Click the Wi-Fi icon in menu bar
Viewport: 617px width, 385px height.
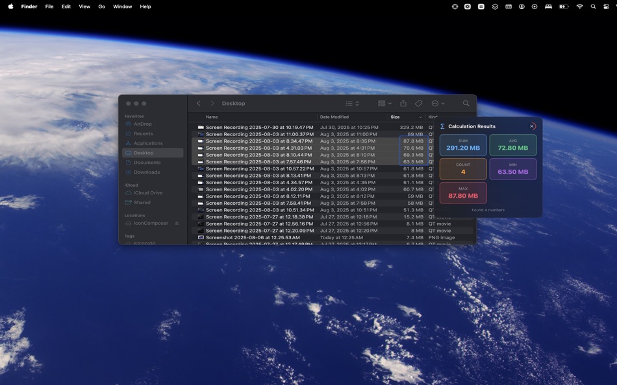pyautogui.click(x=579, y=6)
